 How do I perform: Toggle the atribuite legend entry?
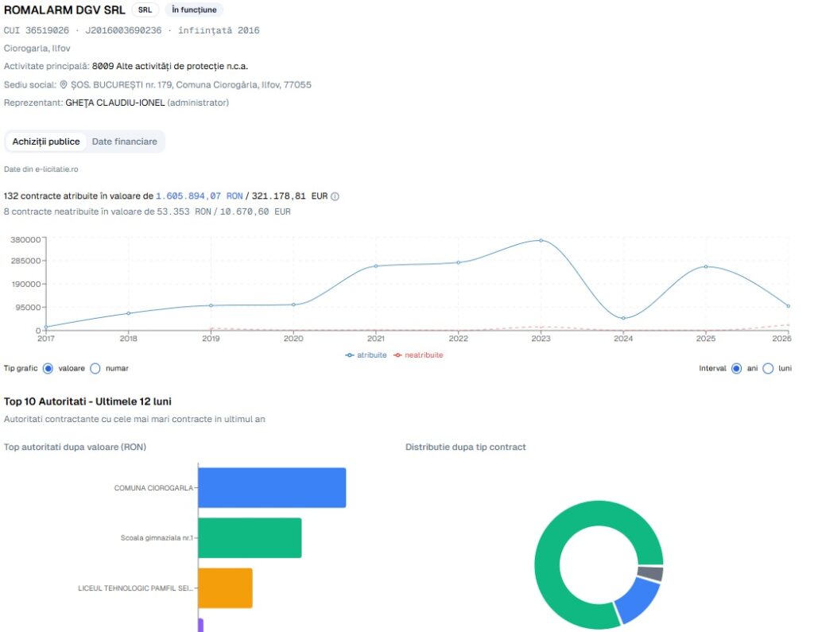[366, 355]
